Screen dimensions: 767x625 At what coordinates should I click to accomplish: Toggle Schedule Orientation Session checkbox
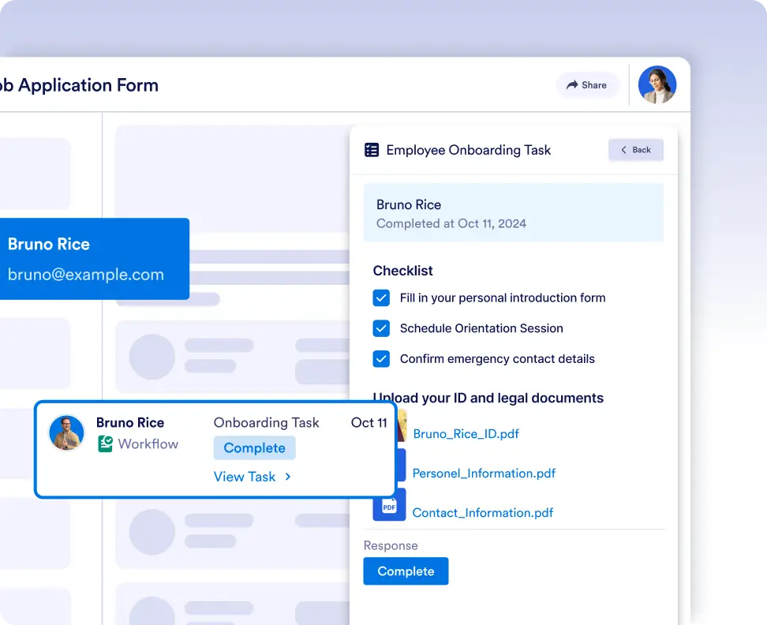tap(381, 328)
